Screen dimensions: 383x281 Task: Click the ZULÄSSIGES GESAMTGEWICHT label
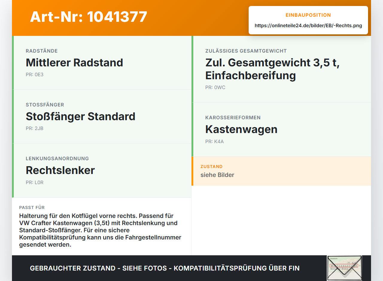[x=246, y=51]
